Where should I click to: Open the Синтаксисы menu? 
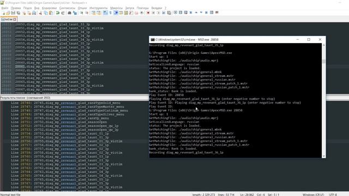[67, 8]
